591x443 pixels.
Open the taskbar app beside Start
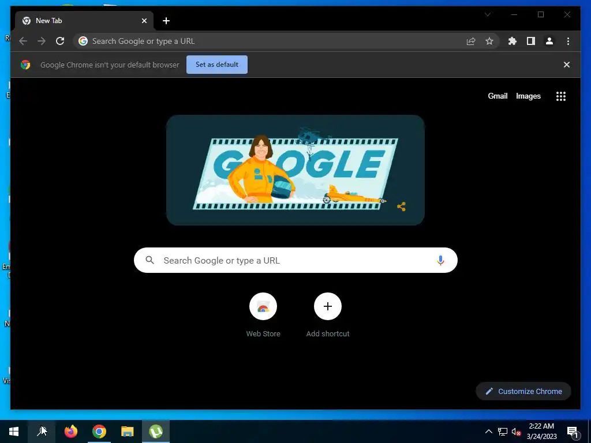click(42, 431)
